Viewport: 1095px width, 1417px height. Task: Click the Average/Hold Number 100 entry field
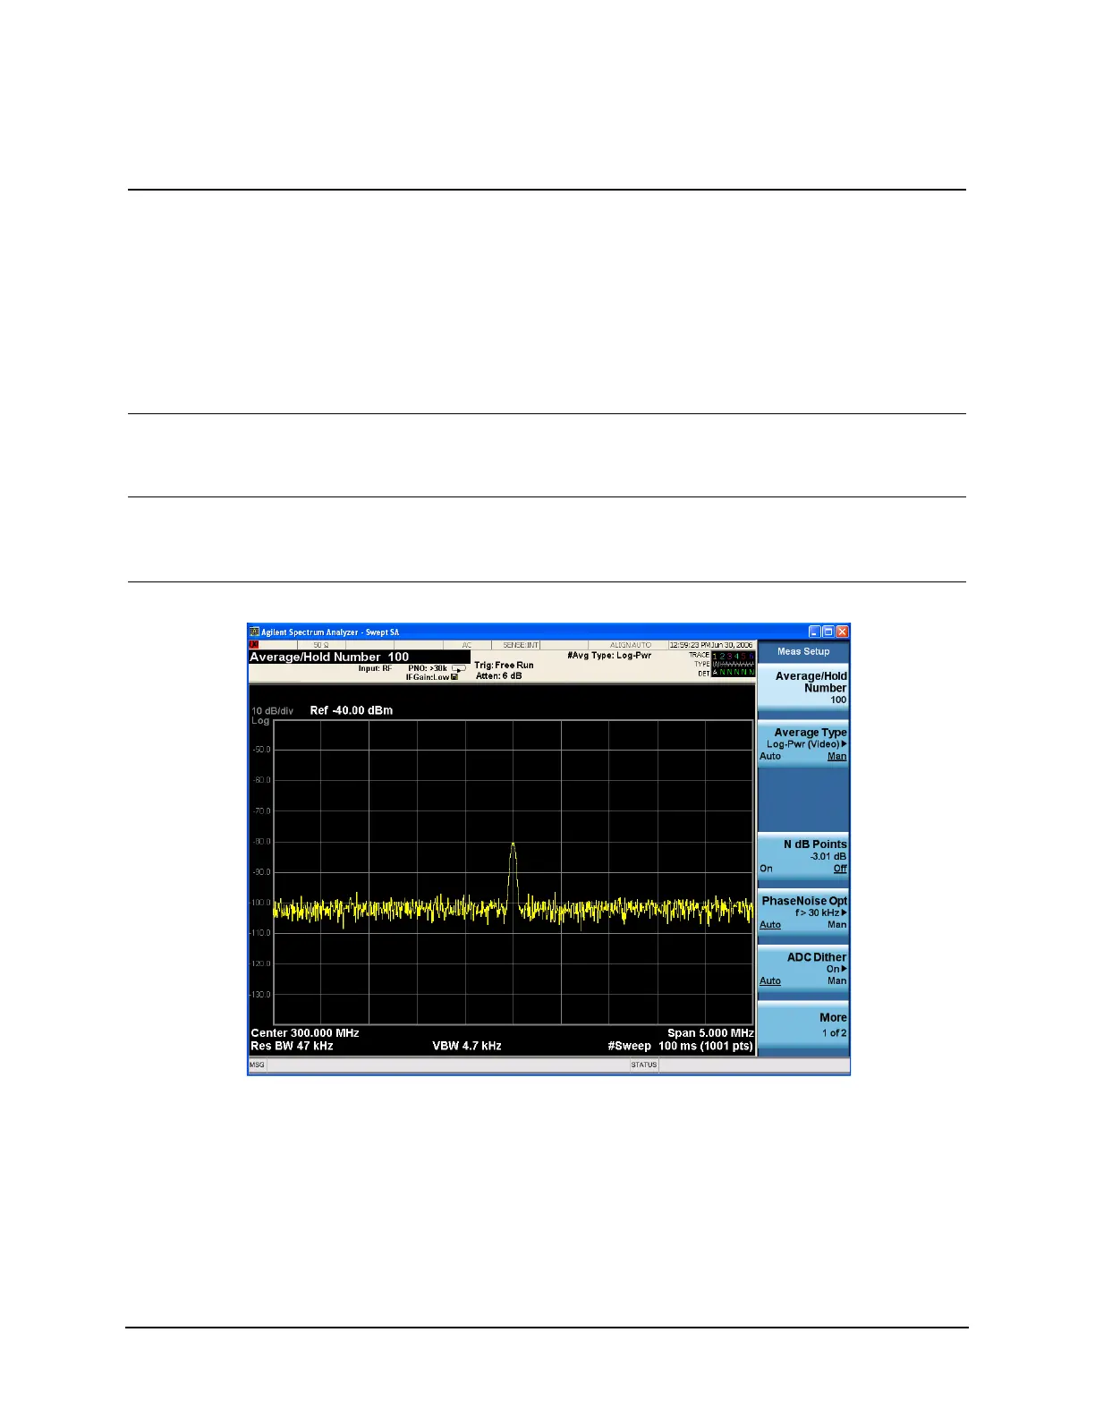coord(359,657)
